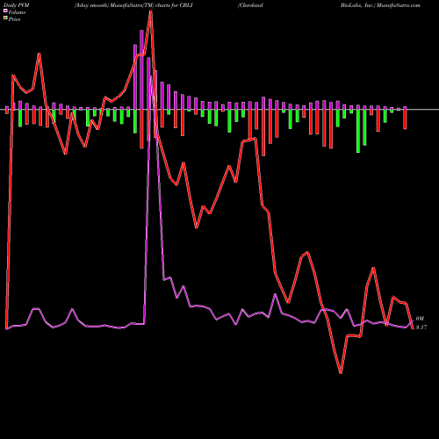Click the green-red Price legend swatch
This screenshot has height=439, width=439.
[x=5, y=18]
